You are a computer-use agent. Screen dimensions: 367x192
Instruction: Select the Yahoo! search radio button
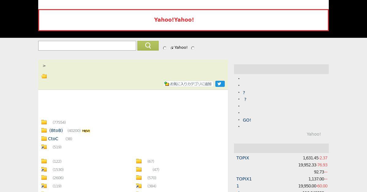[172, 48]
